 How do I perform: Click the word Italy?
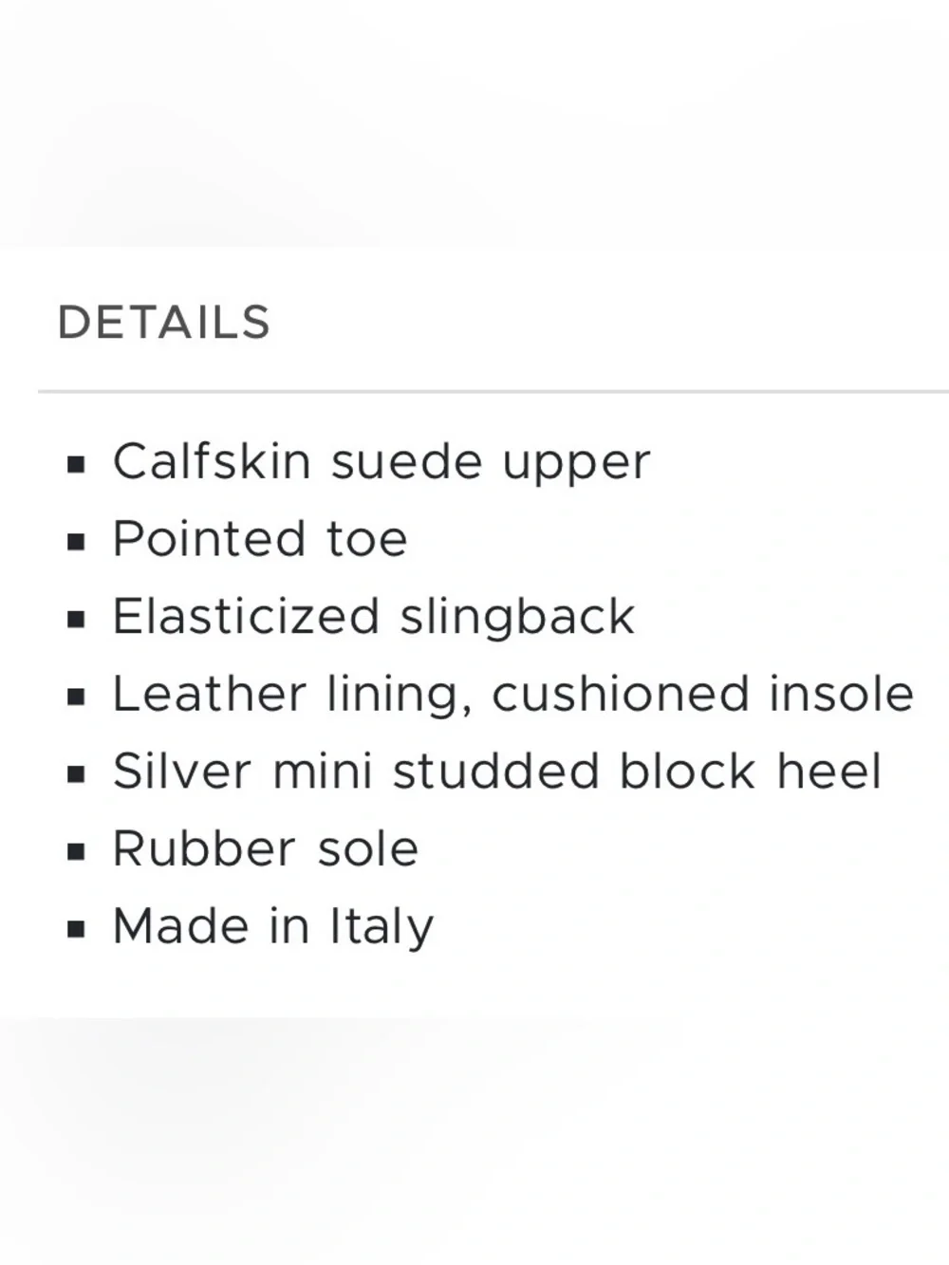pos(381,928)
